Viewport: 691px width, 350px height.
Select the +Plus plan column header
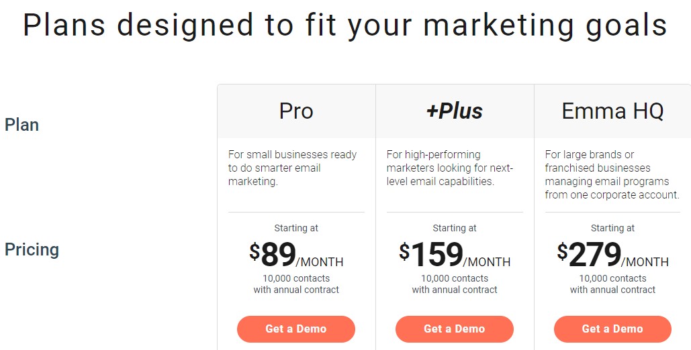point(455,111)
